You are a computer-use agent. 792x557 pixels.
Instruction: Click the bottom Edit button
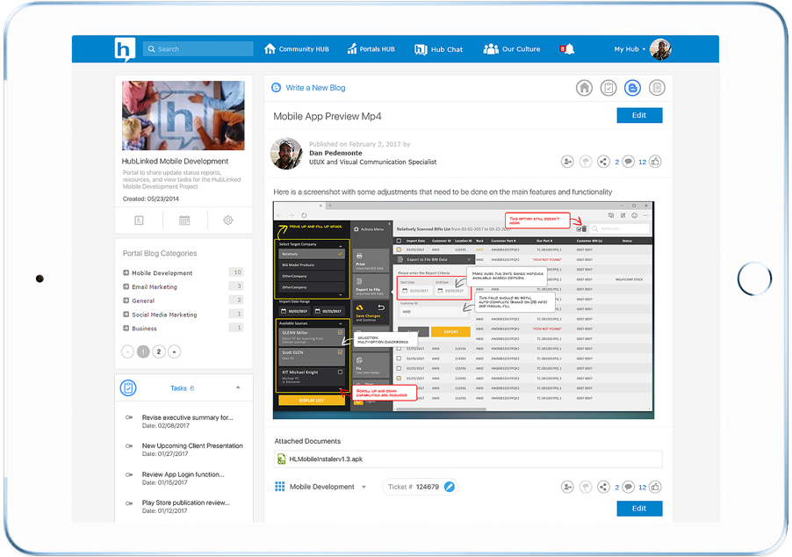[x=639, y=509]
